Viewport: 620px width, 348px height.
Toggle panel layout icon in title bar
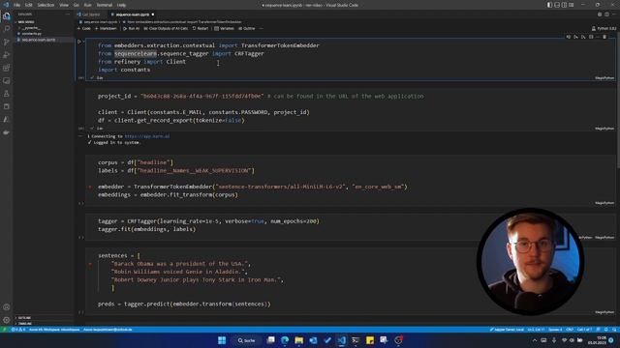point(557,5)
